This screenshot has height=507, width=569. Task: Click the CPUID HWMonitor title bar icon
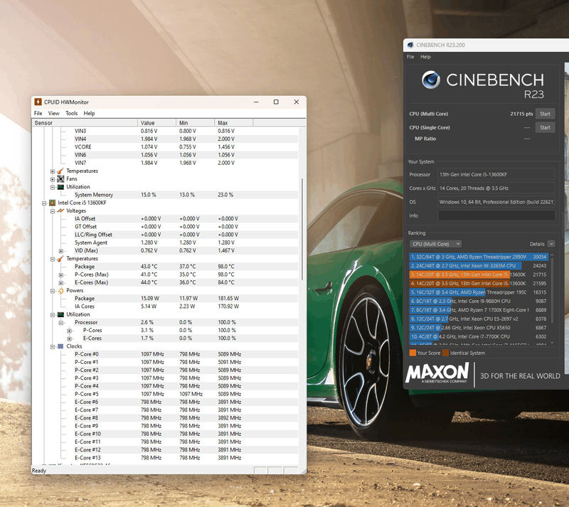[x=38, y=102]
